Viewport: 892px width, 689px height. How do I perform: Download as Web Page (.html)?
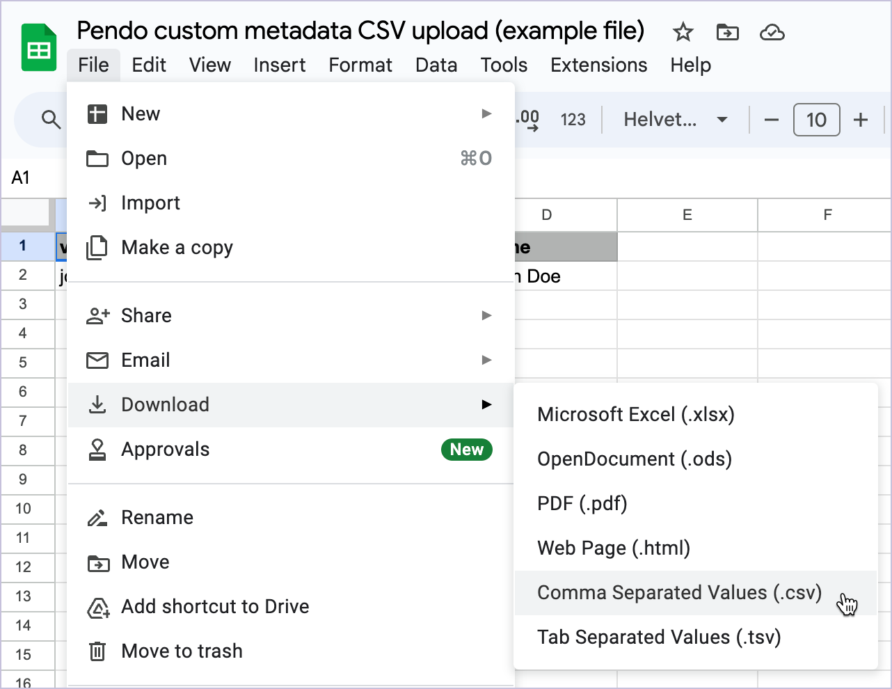coord(696,548)
